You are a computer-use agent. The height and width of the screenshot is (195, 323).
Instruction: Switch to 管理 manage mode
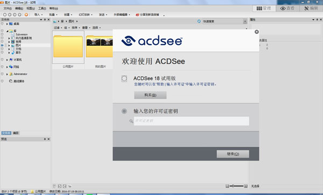click(264, 8)
